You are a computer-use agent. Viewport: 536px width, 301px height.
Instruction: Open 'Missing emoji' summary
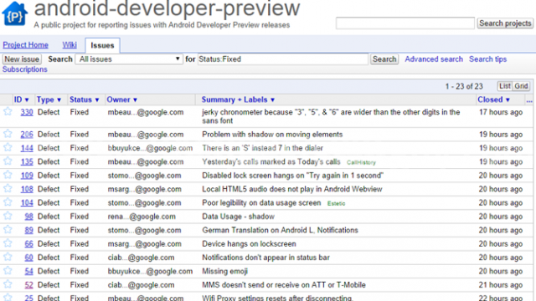[224, 271]
